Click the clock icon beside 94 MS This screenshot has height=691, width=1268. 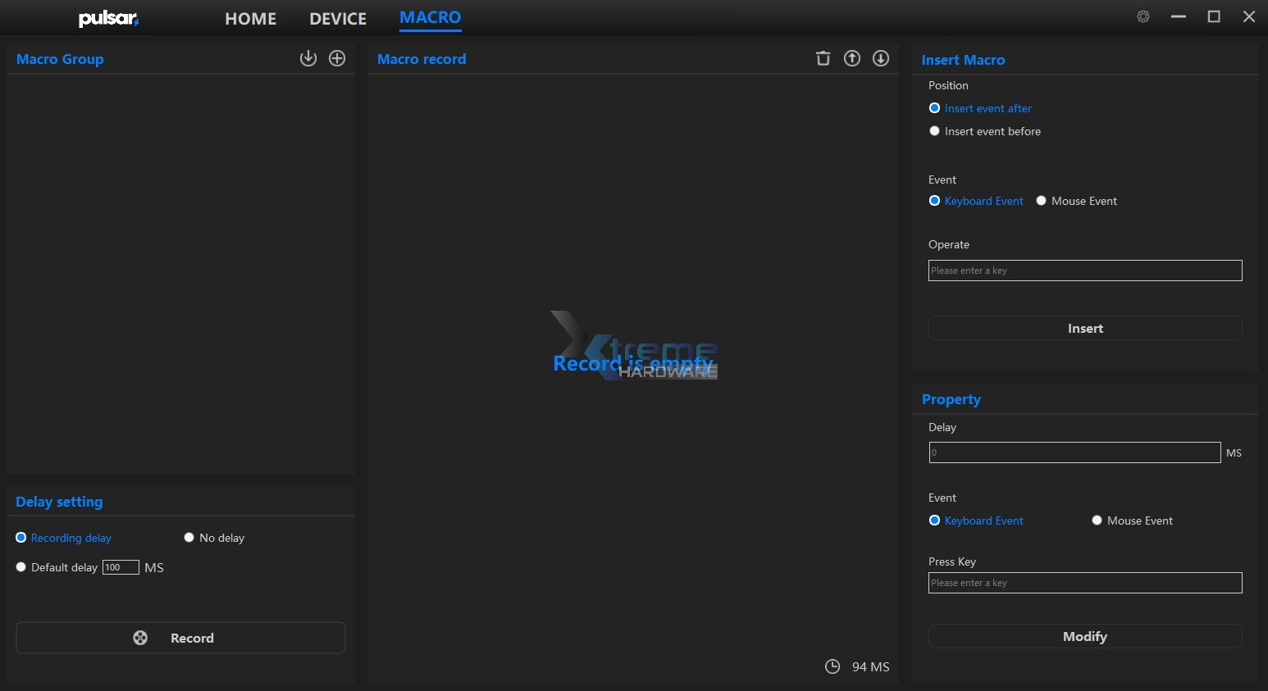[832, 666]
